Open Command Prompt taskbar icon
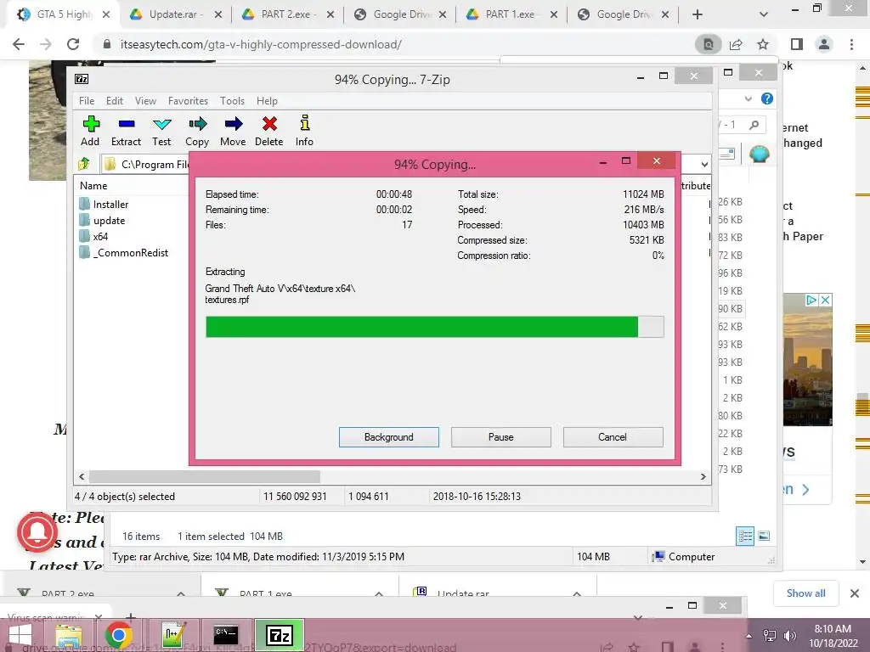This screenshot has height=652, width=870. pyautogui.click(x=226, y=635)
